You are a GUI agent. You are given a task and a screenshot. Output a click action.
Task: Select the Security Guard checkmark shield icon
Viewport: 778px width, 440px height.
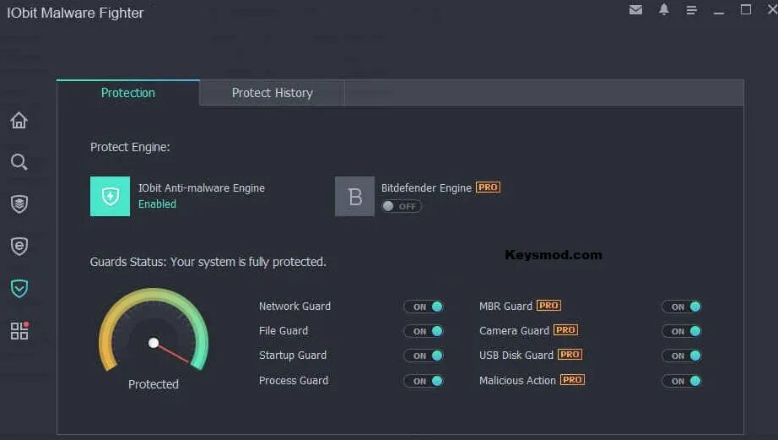(x=19, y=289)
